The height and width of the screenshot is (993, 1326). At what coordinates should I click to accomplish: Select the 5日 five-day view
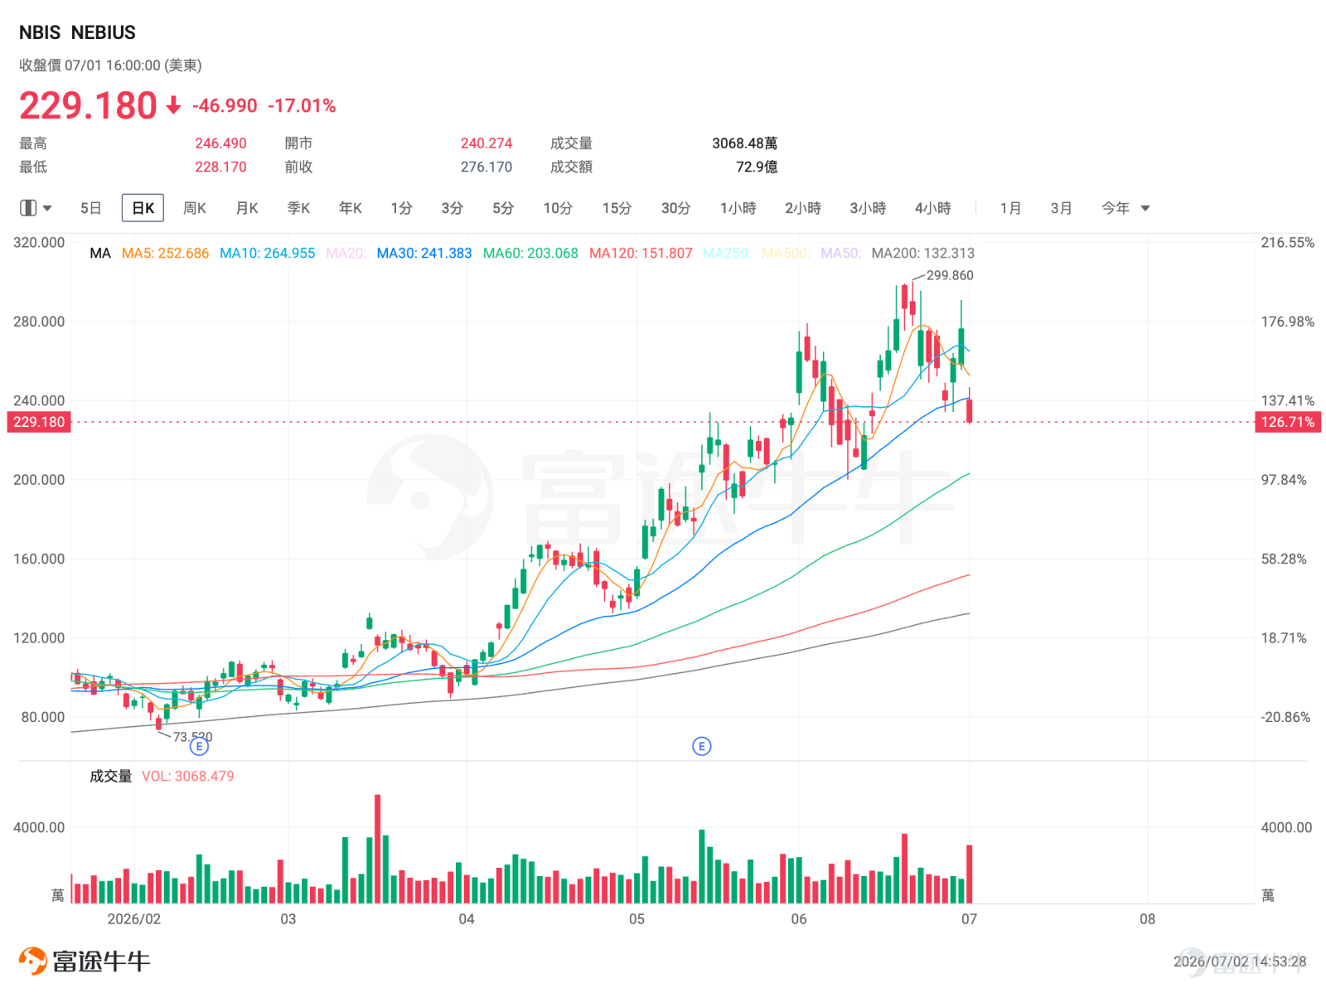click(x=91, y=208)
